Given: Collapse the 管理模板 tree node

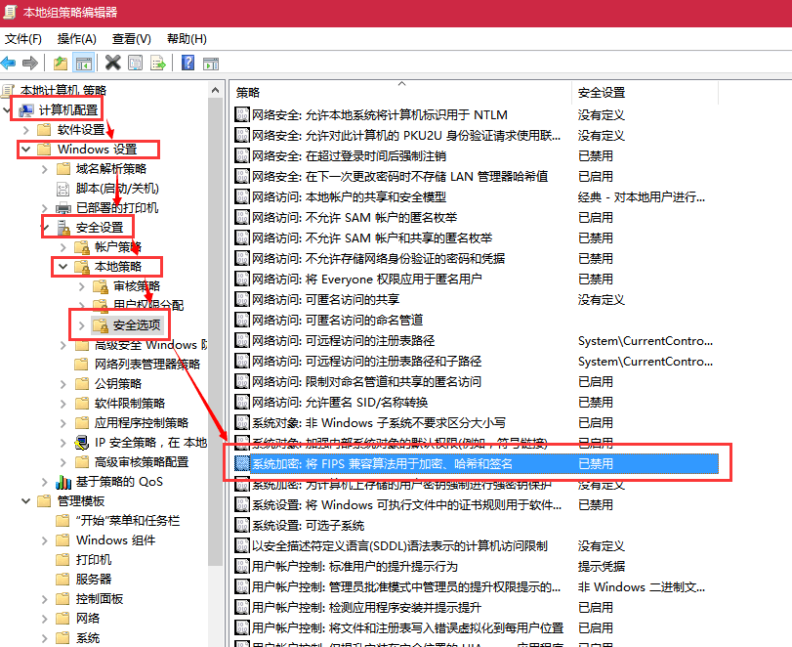Looking at the screenshot, I should click(26, 501).
